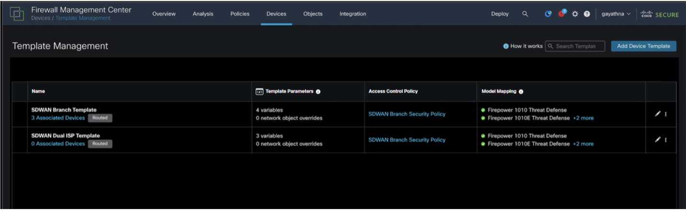Expand the gayathna user menu
This screenshot has height=211, width=686.
click(x=616, y=14)
